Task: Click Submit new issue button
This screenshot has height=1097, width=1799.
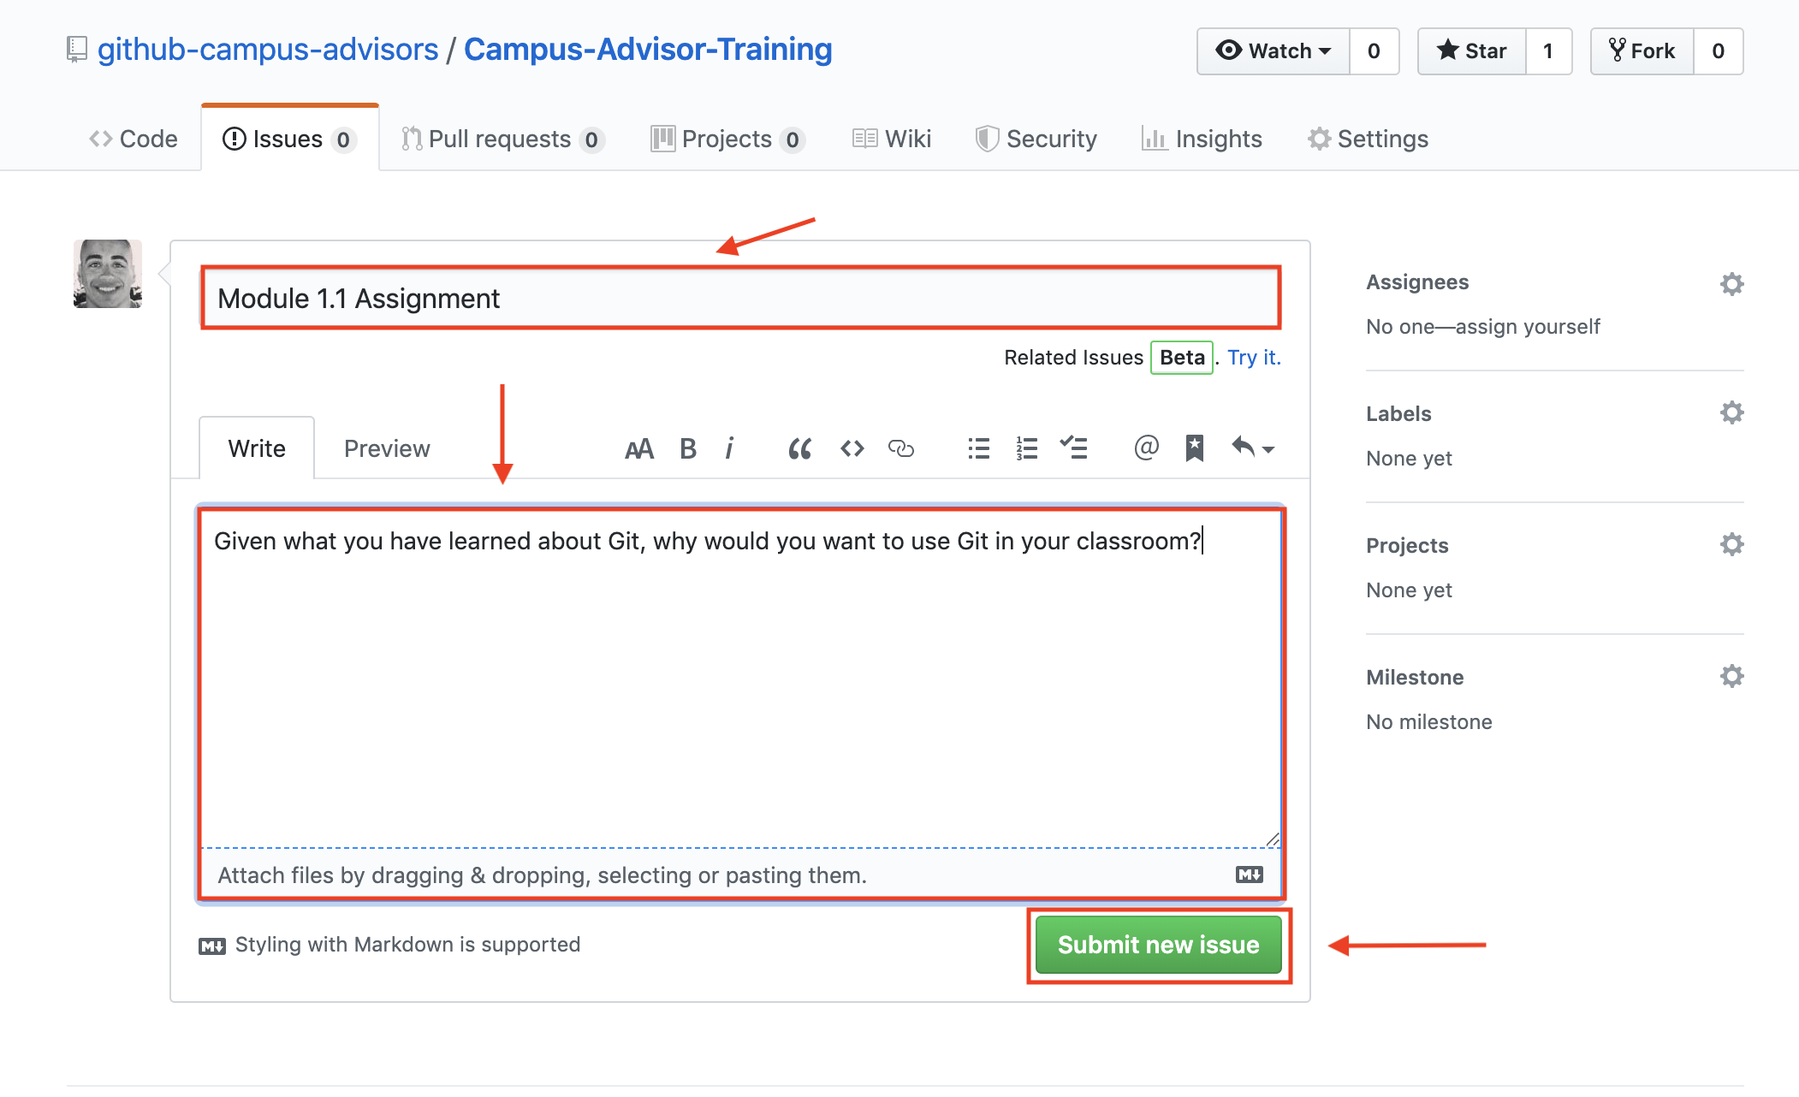Action: (1158, 945)
